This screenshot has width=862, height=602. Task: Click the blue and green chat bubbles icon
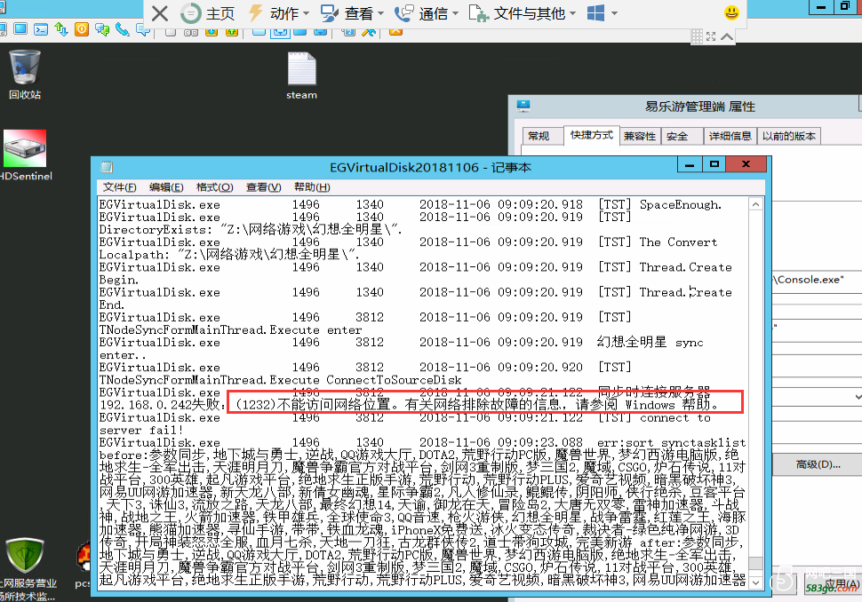click(102, 29)
